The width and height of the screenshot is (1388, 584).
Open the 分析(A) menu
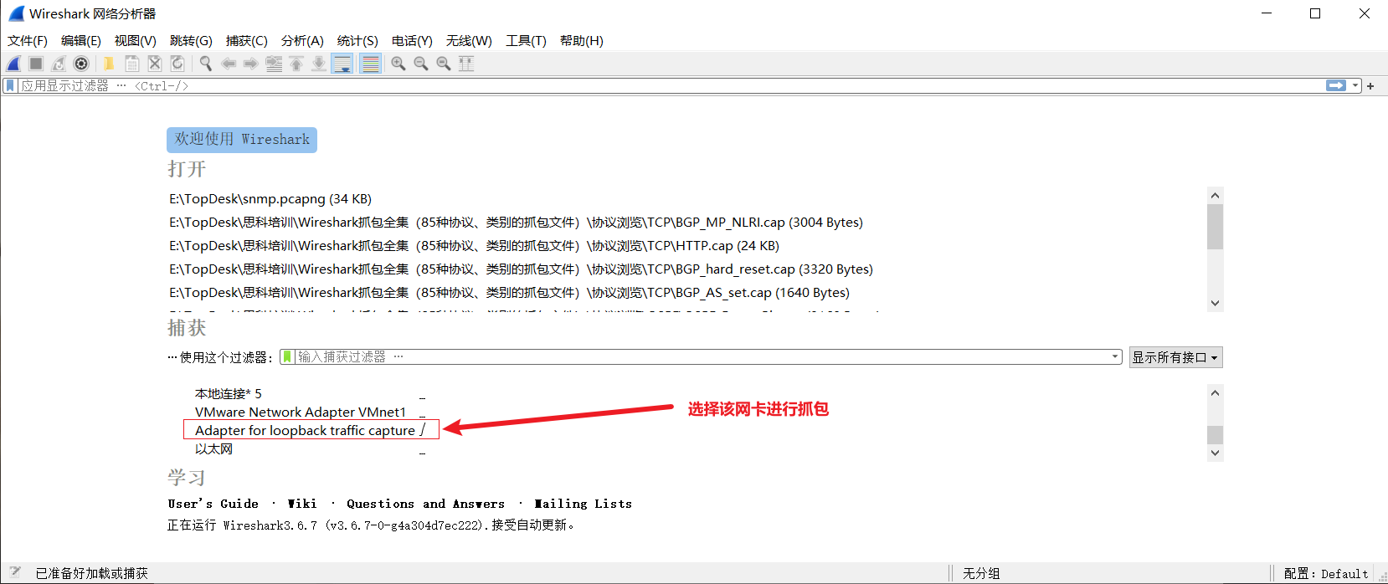302,40
